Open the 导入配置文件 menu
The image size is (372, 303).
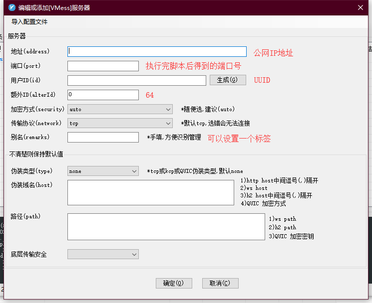click(x=29, y=22)
